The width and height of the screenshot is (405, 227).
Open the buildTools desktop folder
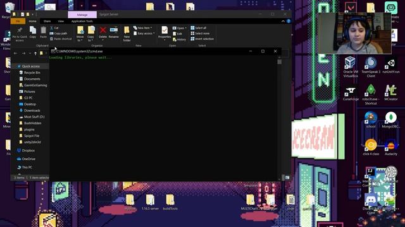170,202
